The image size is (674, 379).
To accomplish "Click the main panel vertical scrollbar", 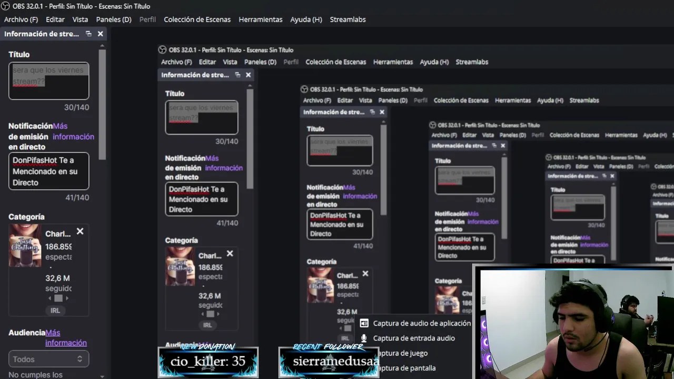I will click(x=102, y=105).
